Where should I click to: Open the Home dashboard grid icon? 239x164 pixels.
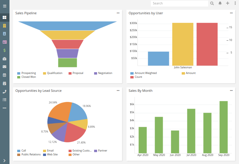click(4, 18)
